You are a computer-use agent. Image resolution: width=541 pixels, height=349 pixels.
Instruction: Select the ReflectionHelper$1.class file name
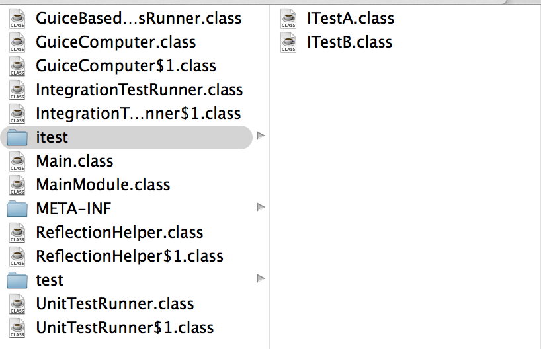[130, 256]
